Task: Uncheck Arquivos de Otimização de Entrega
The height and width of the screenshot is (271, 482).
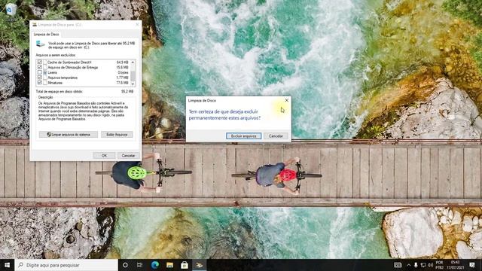Action: click(x=39, y=67)
